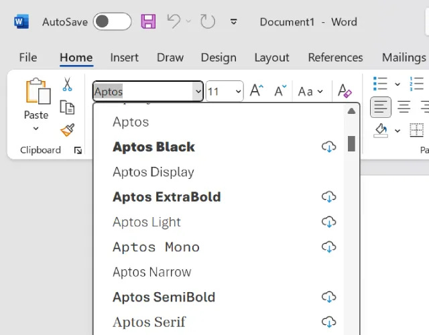Click the font name box showing Aptos

click(x=143, y=91)
